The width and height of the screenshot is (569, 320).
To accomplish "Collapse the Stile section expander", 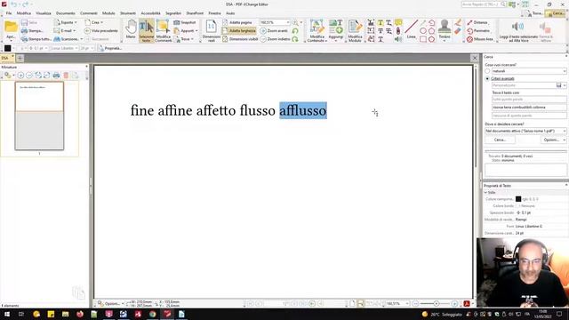I will click(x=486, y=192).
